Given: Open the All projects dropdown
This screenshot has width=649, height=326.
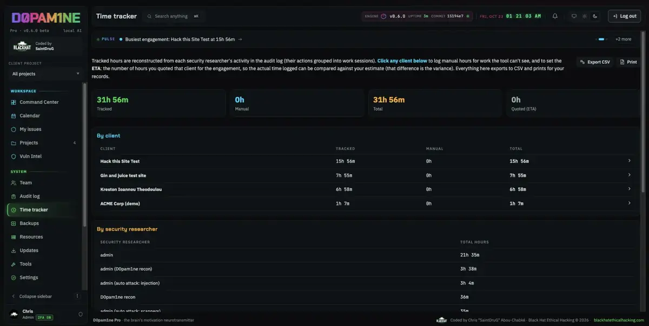Looking at the screenshot, I should tap(46, 74).
